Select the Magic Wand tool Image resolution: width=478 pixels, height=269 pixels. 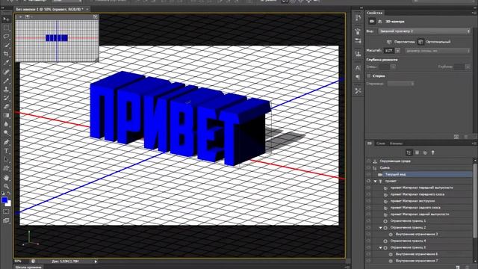pyautogui.click(x=6, y=46)
